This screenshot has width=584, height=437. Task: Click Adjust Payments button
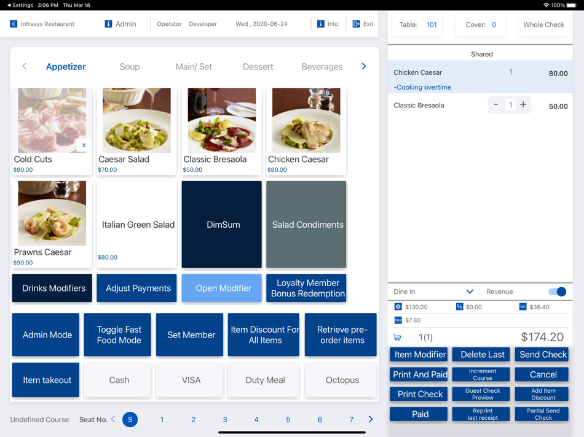[136, 288]
